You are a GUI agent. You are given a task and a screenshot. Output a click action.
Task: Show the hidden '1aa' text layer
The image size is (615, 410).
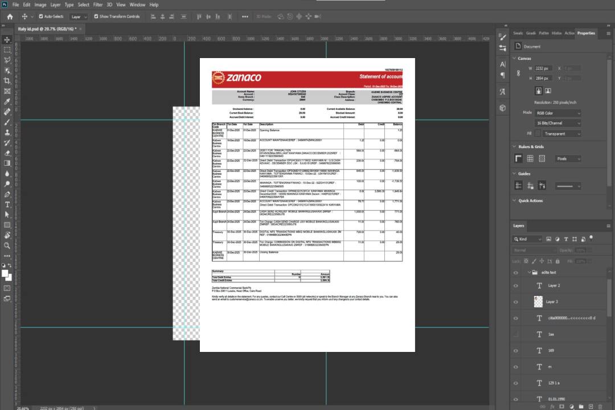(x=516, y=335)
